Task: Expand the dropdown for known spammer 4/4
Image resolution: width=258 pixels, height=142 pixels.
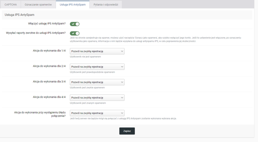Action: (97, 98)
